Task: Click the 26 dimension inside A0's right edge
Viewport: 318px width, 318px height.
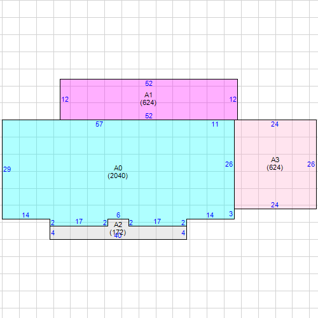Action: coord(229,164)
